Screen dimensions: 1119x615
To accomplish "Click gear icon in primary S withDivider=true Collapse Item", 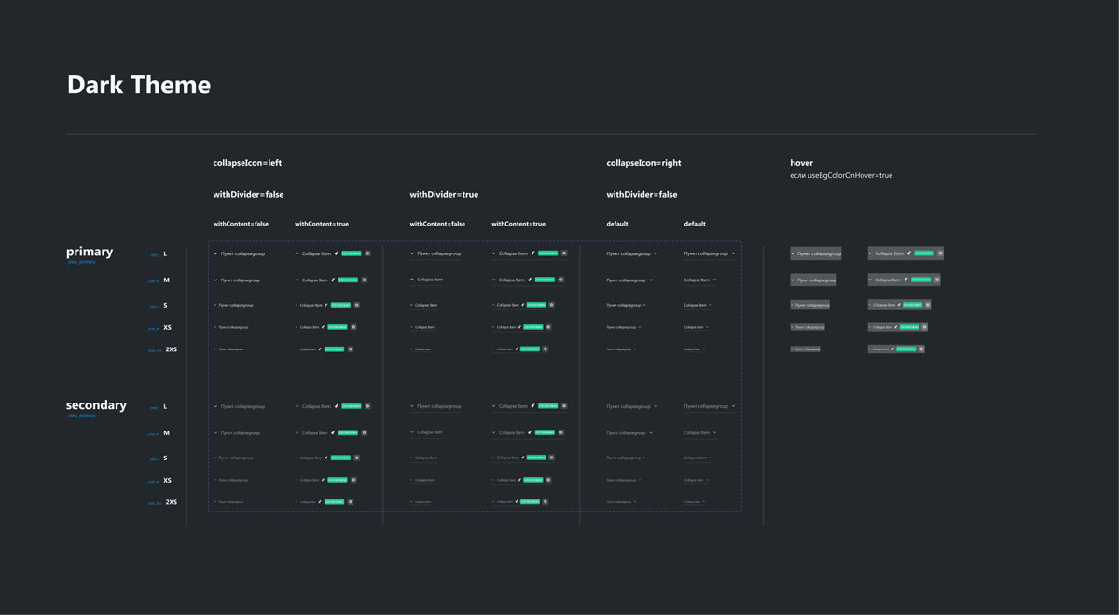I will point(553,305).
